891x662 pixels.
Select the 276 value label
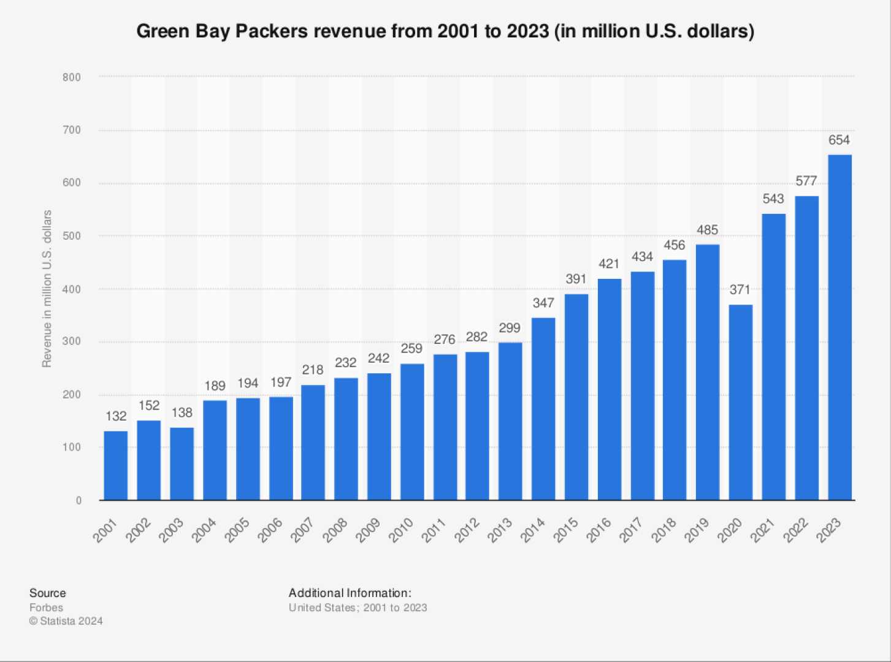pos(445,340)
